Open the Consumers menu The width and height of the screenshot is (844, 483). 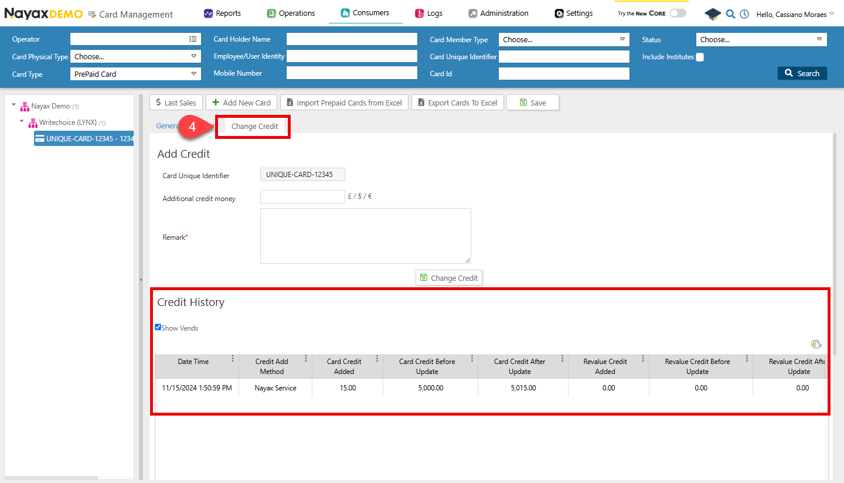click(365, 12)
